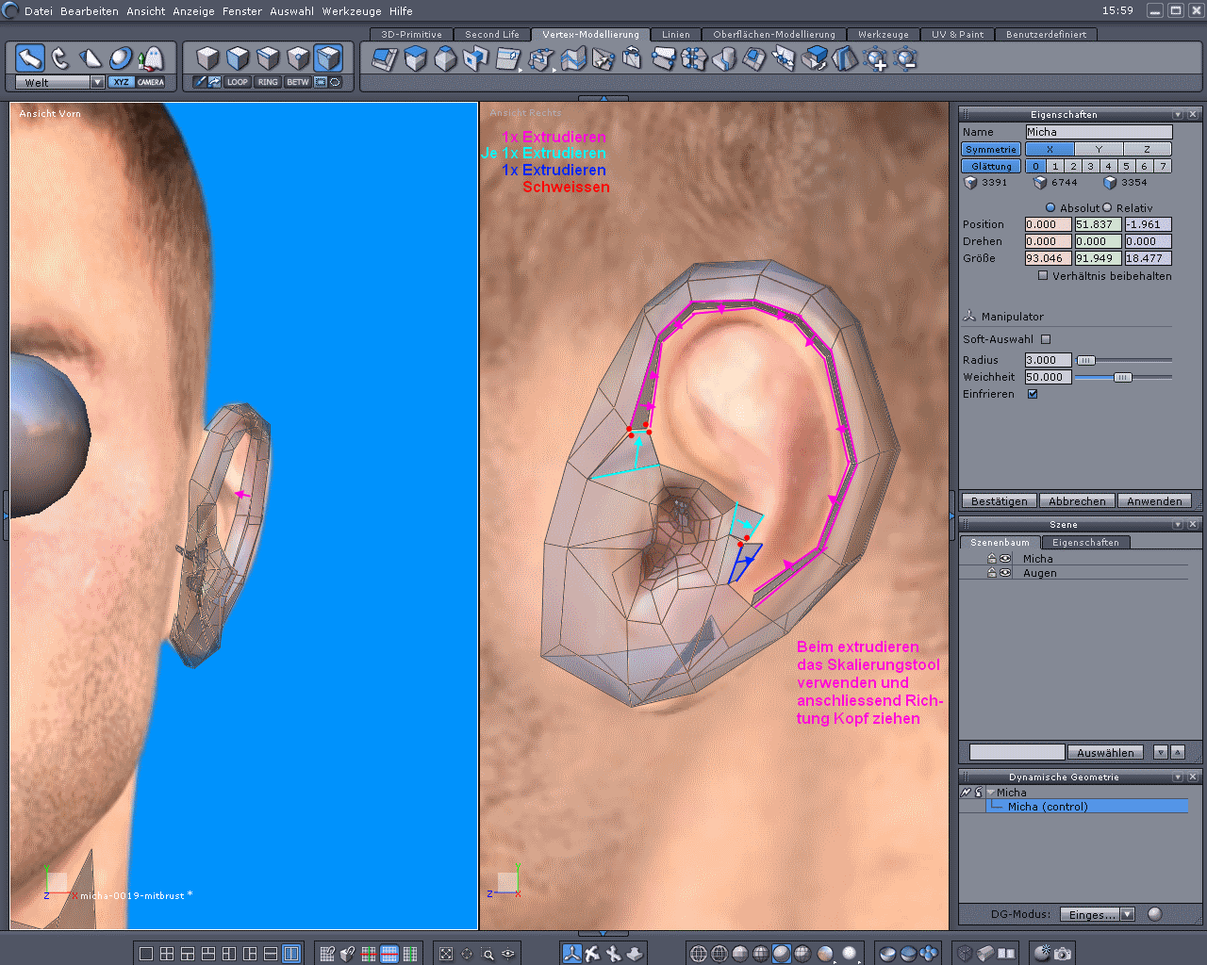Image resolution: width=1207 pixels, height=965 pixels.
Task: Toggle symmetry axis Y
Action: [1099, 149]
